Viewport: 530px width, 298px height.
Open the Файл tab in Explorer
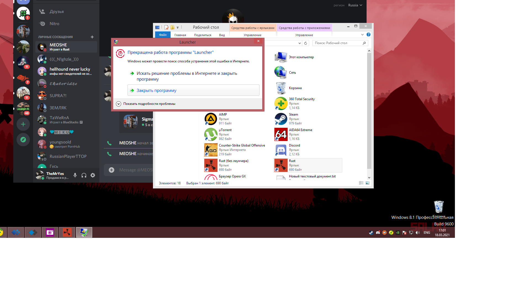coord(163,35)
